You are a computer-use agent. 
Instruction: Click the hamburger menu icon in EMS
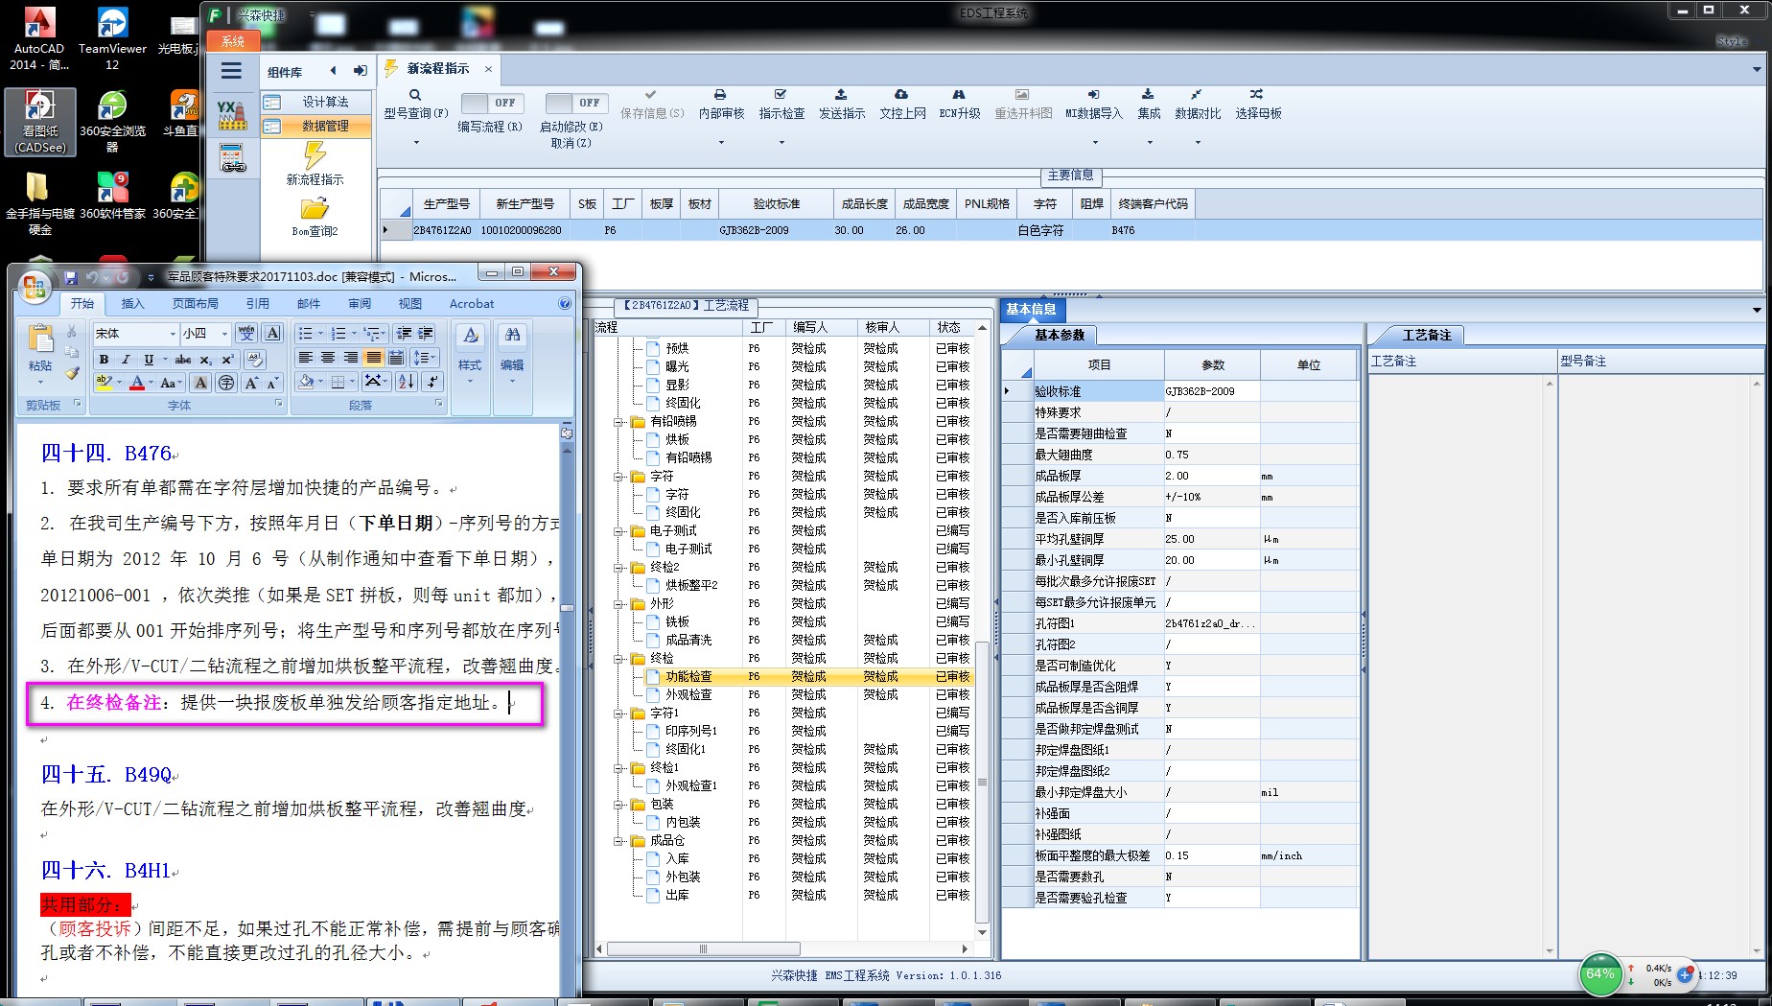click(x=231, y=71)
